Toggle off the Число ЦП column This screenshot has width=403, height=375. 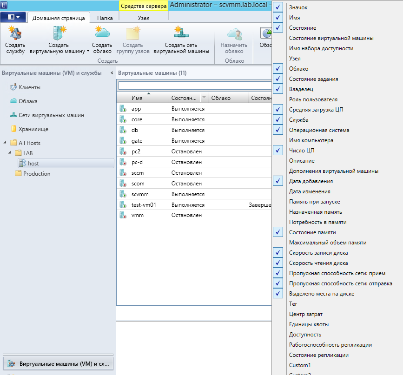278,151
